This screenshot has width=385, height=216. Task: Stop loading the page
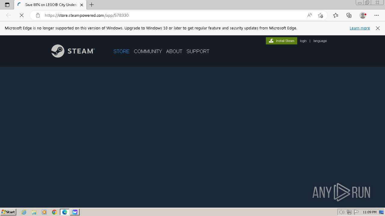point(22,15)
